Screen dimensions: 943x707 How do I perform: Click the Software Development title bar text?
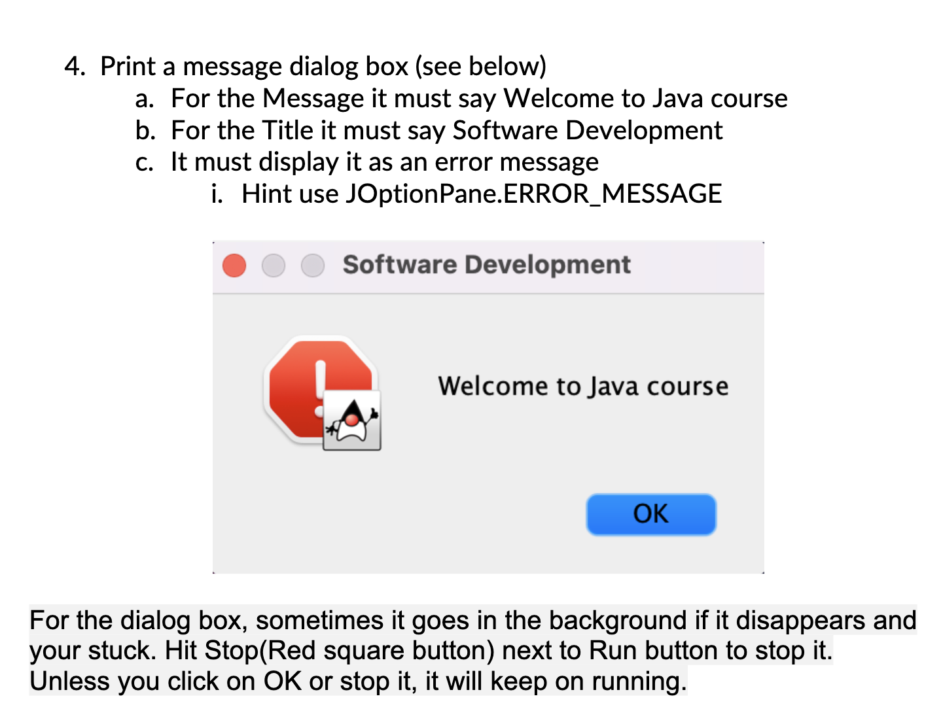coord(487,264)
